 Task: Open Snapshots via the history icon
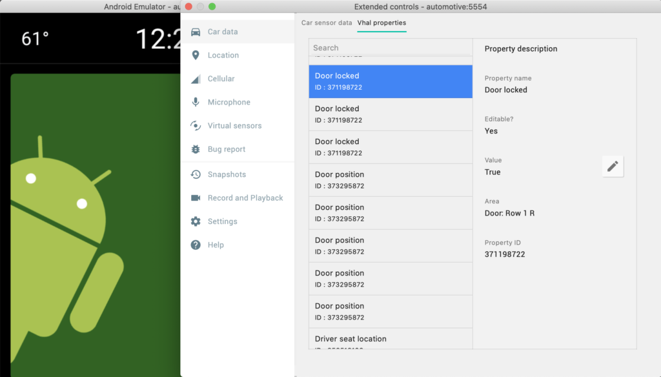(x=196, y=174)
